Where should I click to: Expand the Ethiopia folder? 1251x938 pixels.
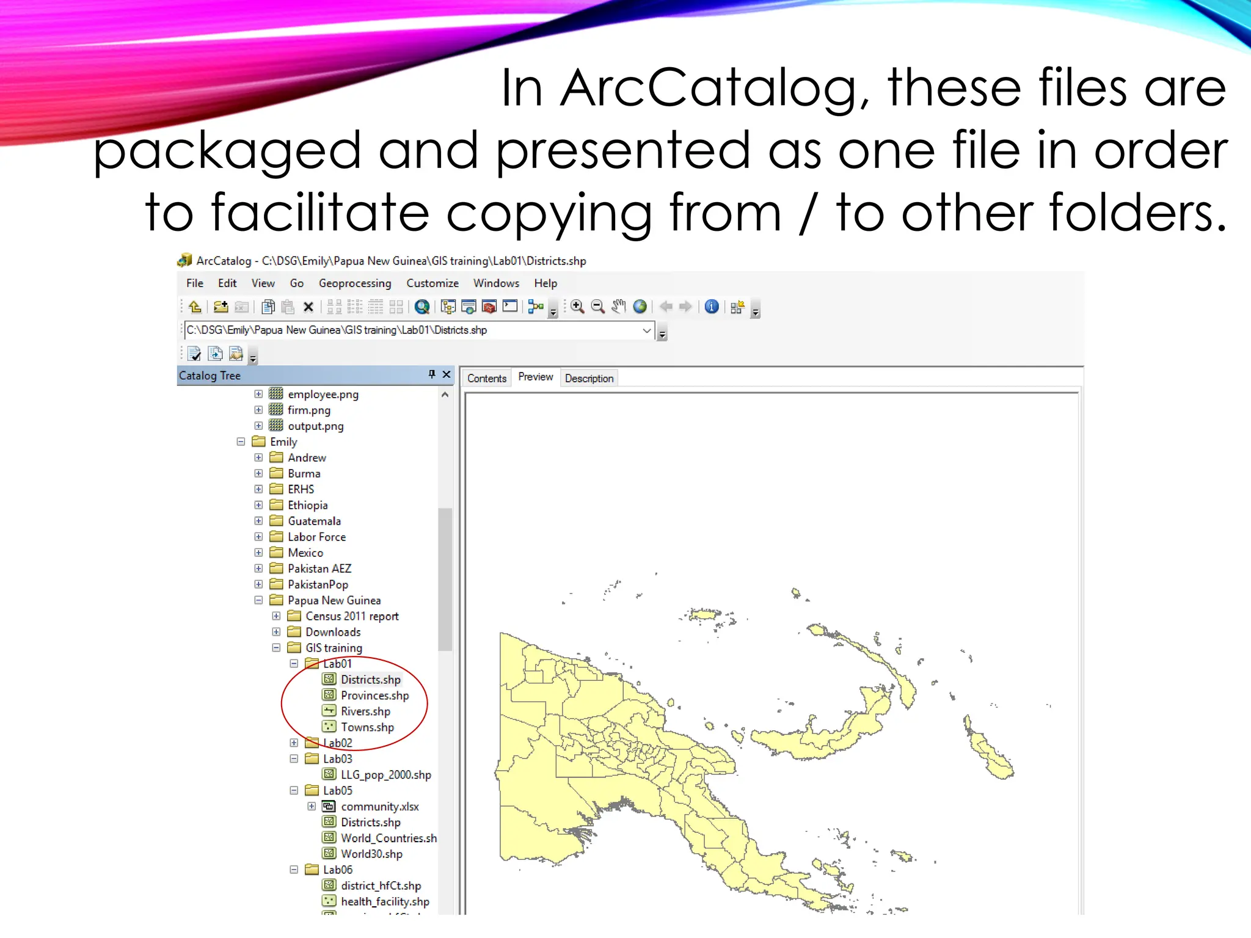pyautogui.click(x=258, y=505)
